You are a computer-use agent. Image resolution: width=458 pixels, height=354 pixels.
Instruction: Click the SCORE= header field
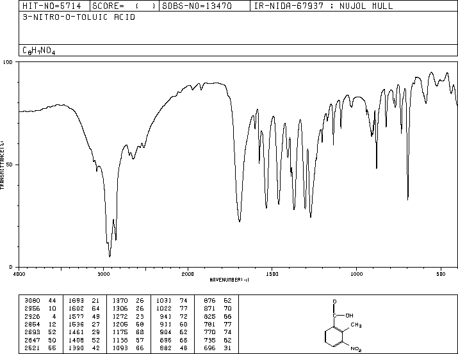pyautogui.click(x=124, y=6)
